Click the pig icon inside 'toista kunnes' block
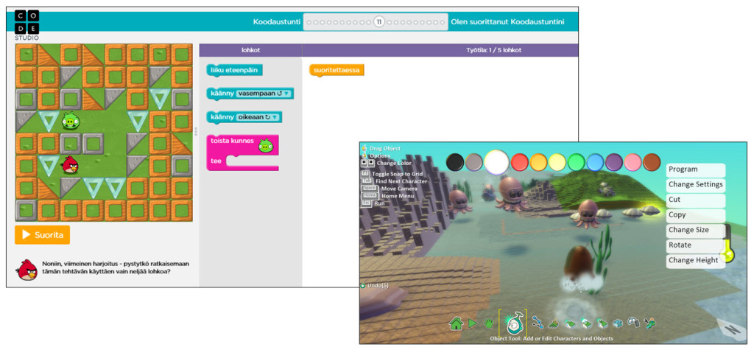This screenshot has width=754, height=350. click(265, 145)
